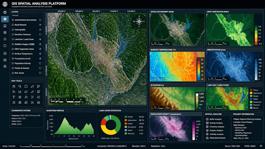Click the layer icon beside Administrative Boundaries

click(13, 20)
